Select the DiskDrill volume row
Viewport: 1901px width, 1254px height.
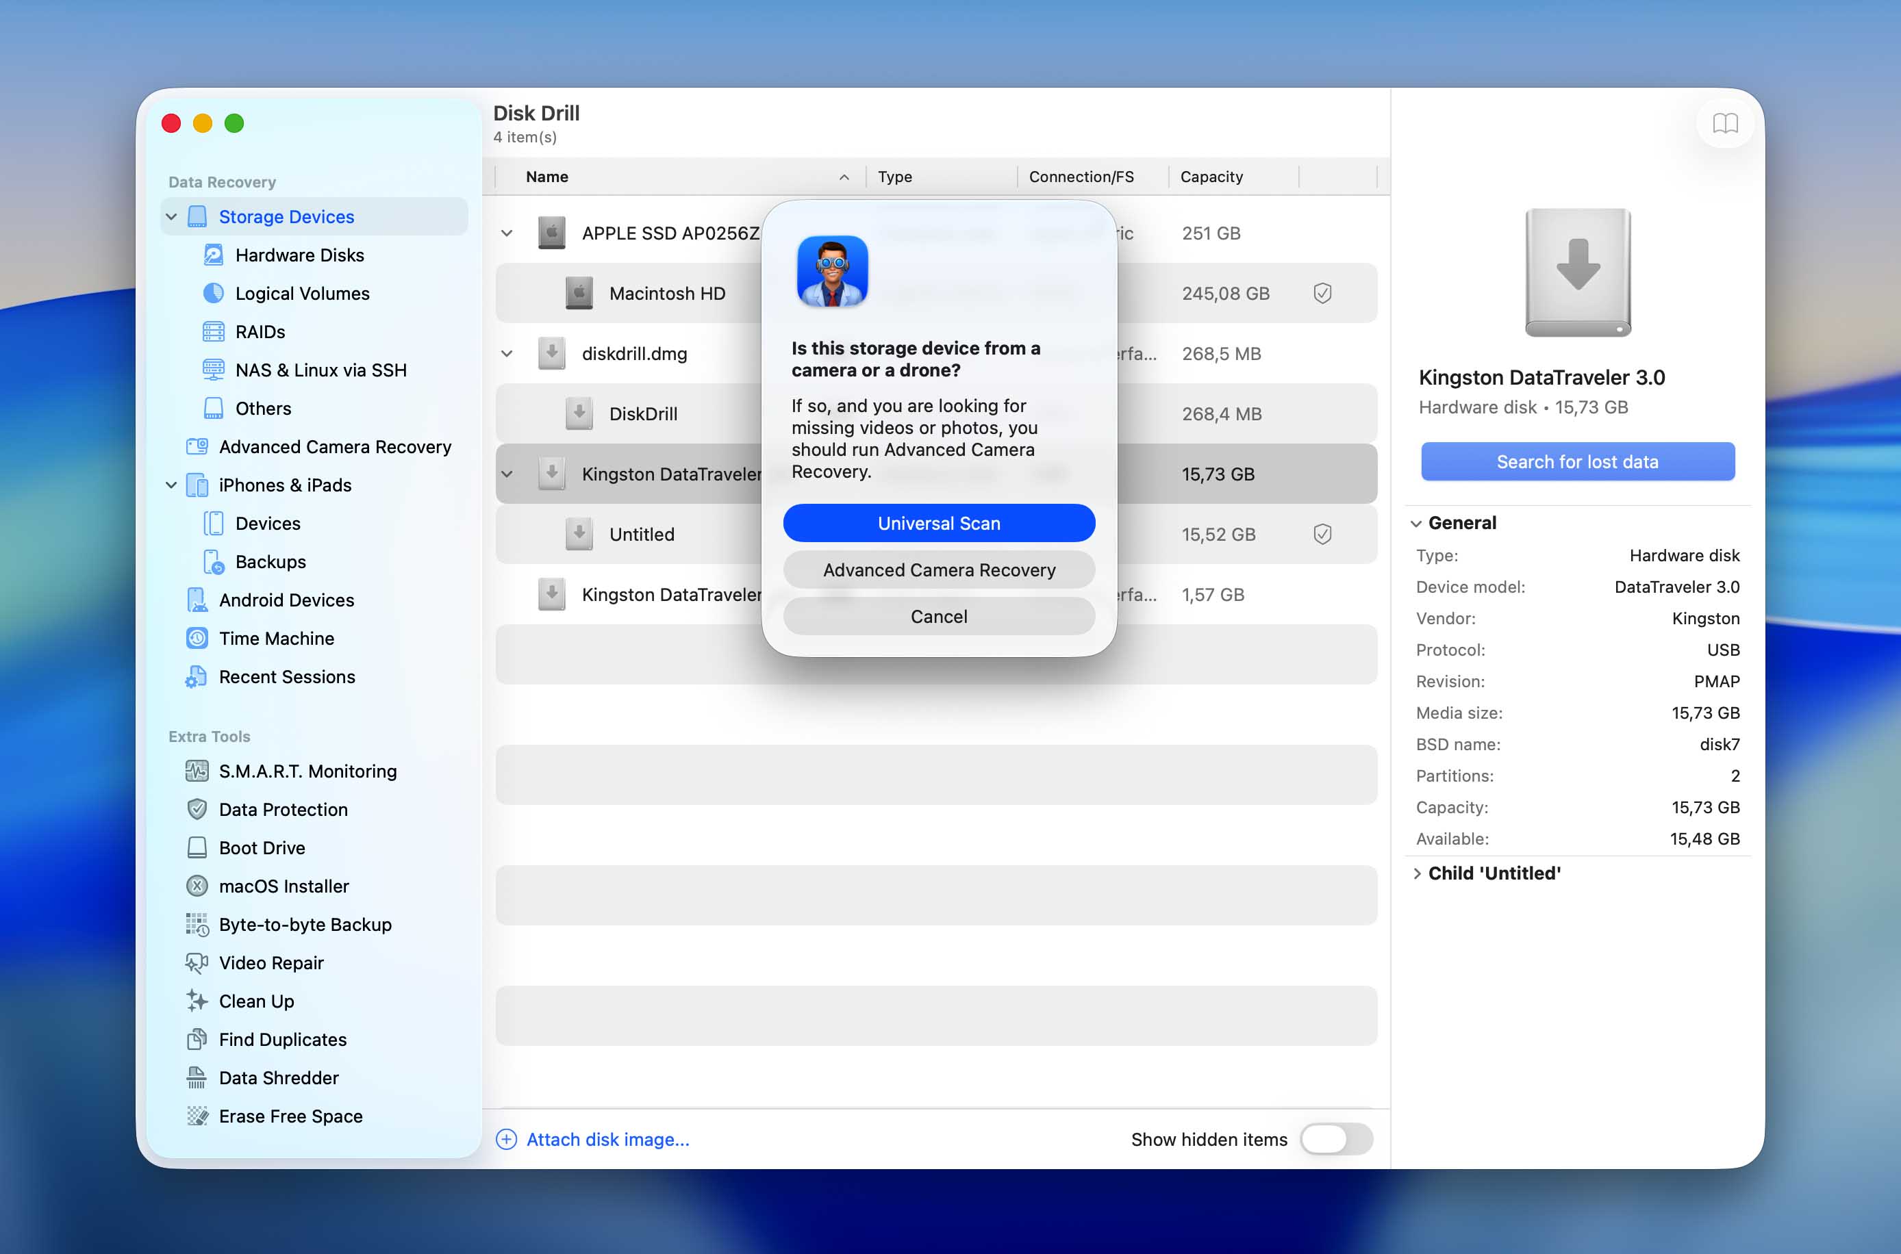pyautogui.click(x=935, y=414)
